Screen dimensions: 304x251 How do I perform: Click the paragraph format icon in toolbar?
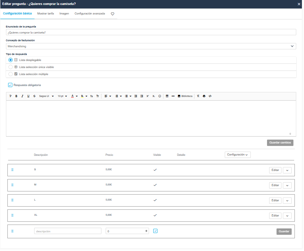tap(11, 96)
